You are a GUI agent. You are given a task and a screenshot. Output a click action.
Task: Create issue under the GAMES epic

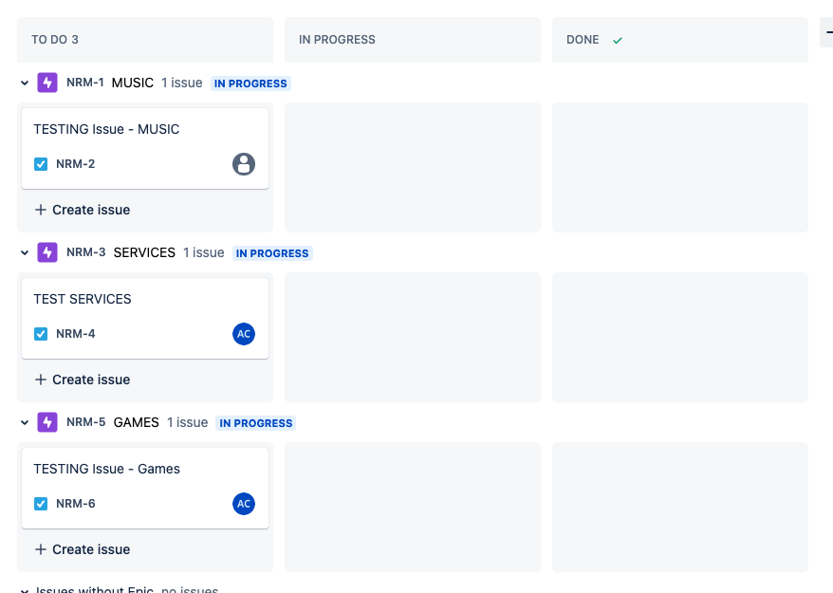pos(83,549)
